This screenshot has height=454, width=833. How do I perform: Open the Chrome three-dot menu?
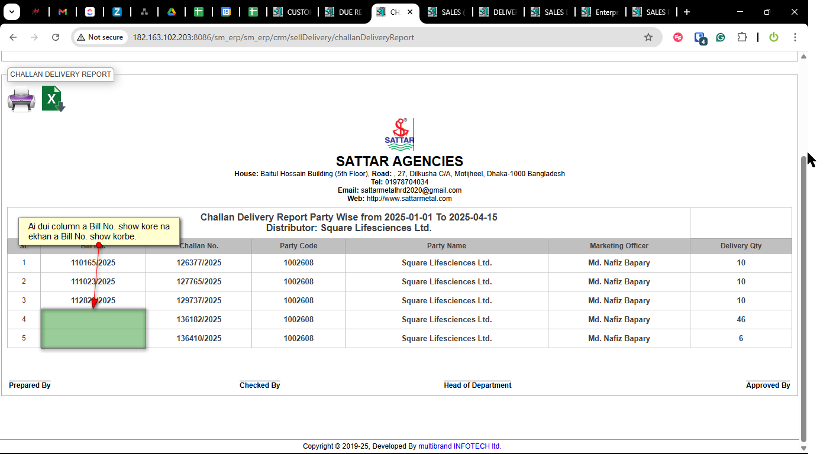[795, 37]
